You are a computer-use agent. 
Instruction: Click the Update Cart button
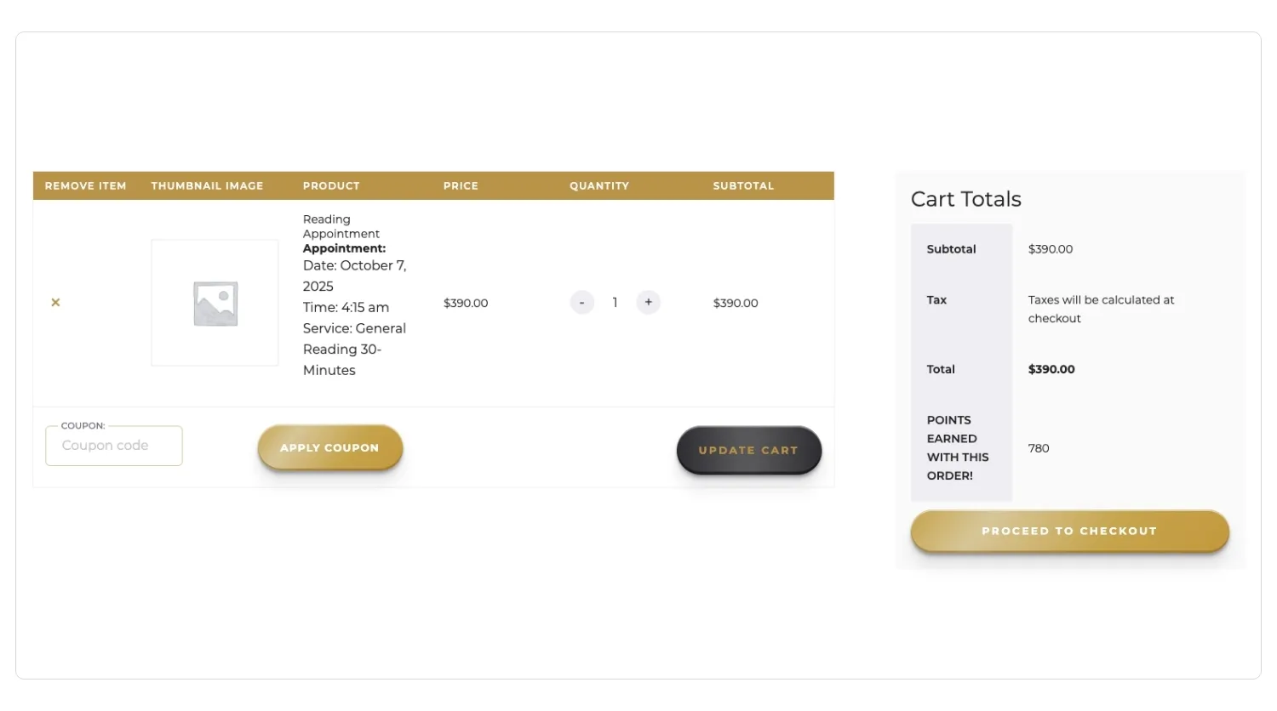tap(748, 450)
